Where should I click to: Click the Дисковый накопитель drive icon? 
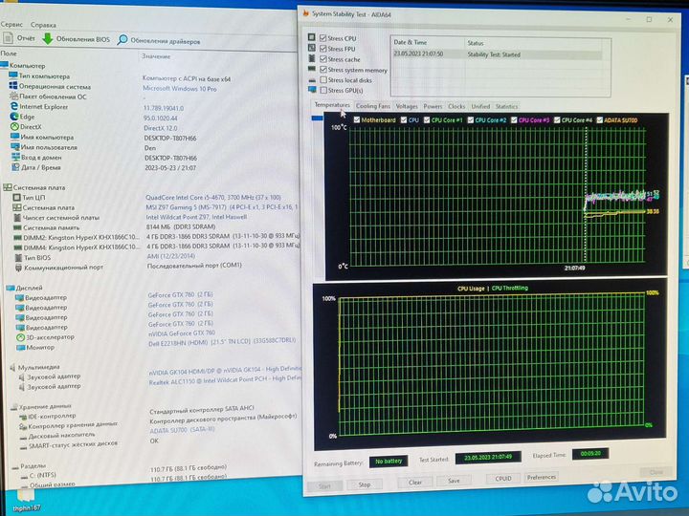[x=23, y=437]
